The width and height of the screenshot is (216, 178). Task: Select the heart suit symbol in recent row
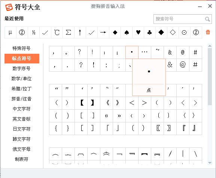(x=138, y=32)
